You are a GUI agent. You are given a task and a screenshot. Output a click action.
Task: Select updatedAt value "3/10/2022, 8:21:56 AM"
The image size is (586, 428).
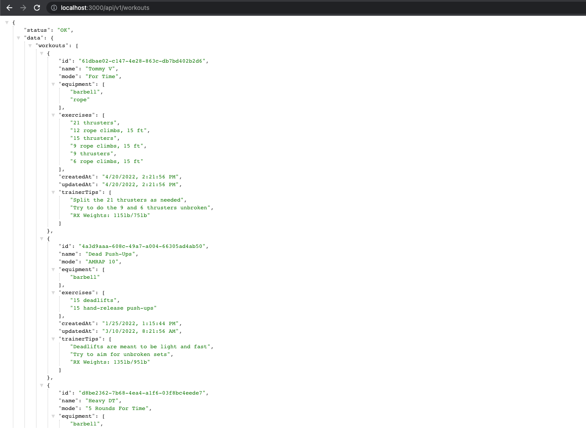pyautogui.click(x=141, y=331)
